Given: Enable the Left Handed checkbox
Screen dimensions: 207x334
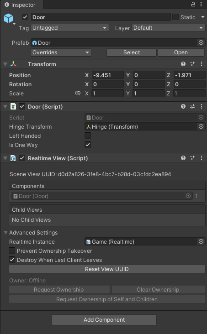Looking at the screenshot, I should [88, 136].
